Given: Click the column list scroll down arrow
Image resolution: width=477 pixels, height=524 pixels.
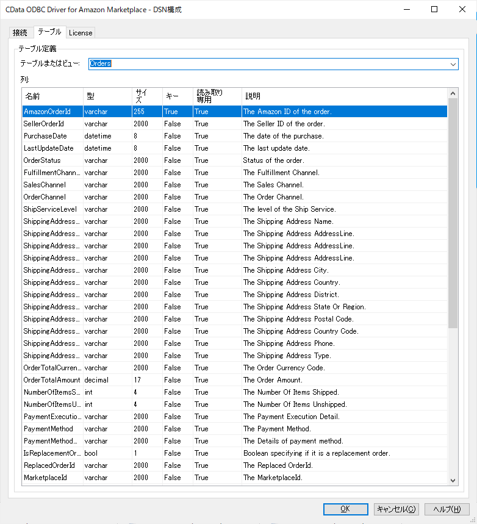Looking at the screenshot, I should click(453, 480).
